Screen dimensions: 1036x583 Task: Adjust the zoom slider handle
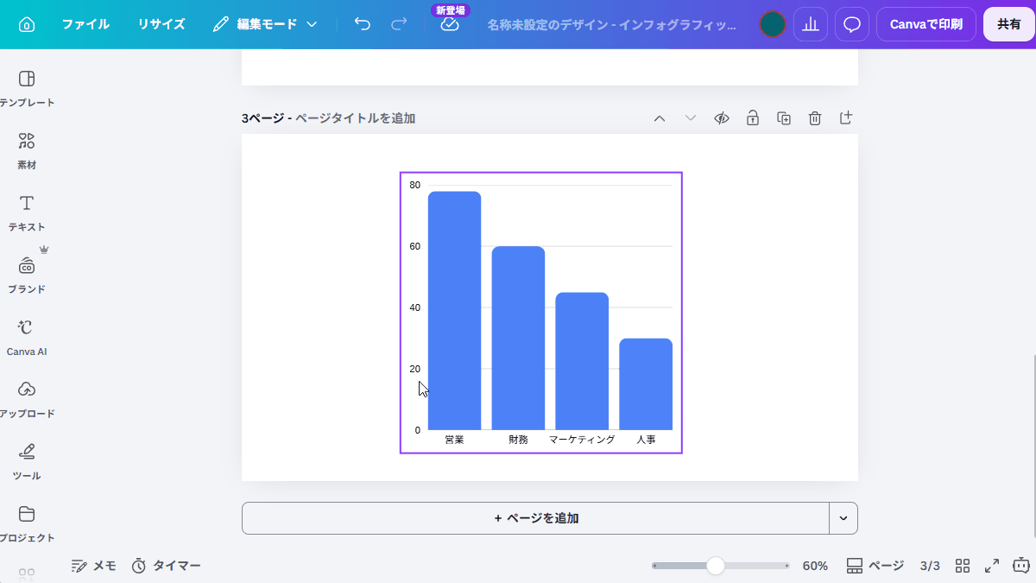click(x=715, y=566)
